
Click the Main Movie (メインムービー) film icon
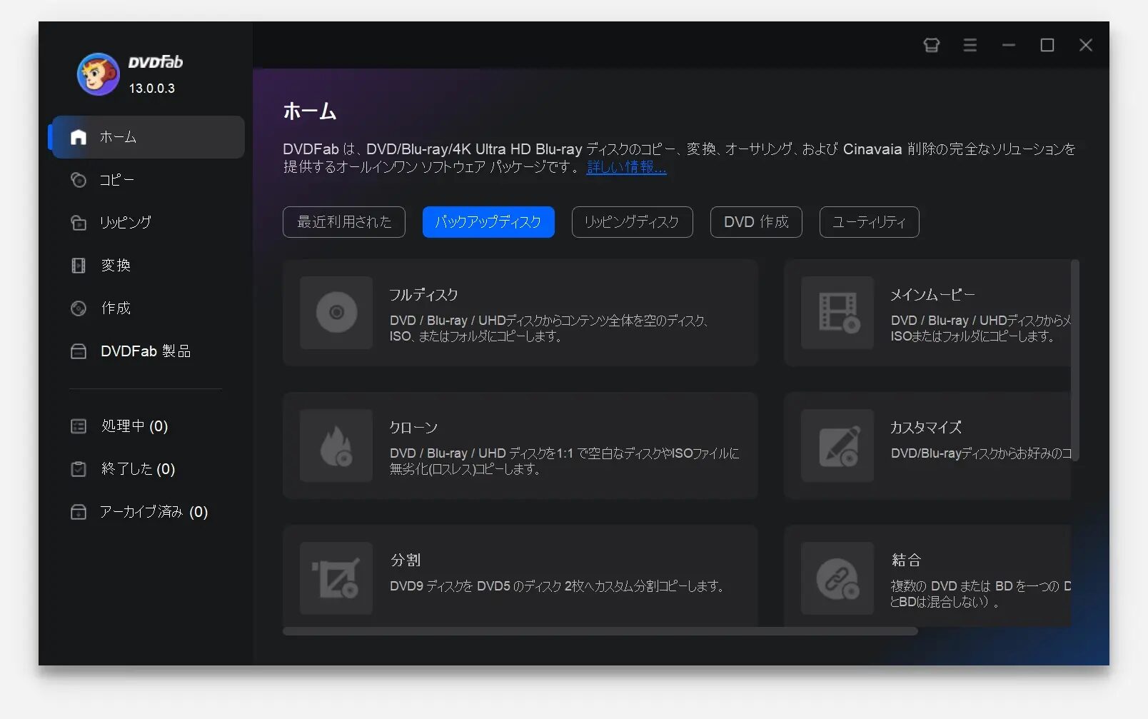coord(837,313)
